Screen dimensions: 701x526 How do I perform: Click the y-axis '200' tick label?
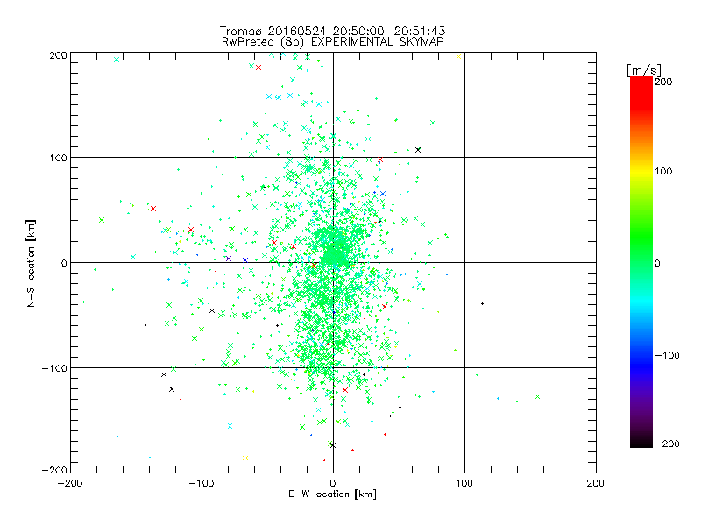pyautogui.click(x=58, y=55)
